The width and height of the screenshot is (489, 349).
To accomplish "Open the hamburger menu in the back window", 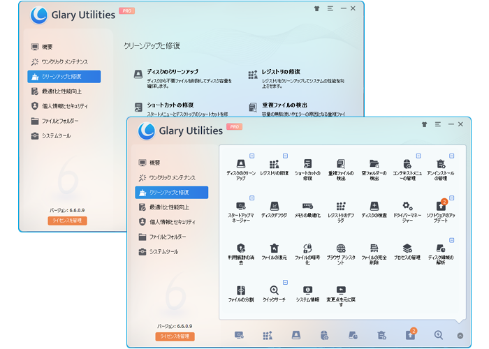I will pos(330,8).
